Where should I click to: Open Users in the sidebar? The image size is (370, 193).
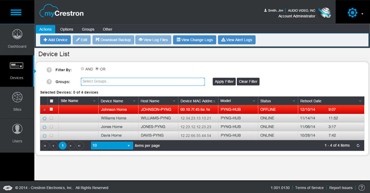[x=17, y=134]
